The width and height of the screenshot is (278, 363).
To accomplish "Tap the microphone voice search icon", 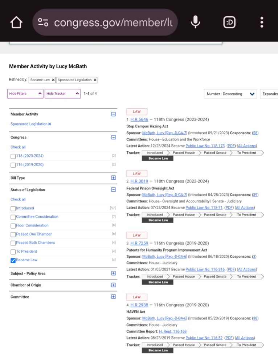I will (x=195, y=22).
